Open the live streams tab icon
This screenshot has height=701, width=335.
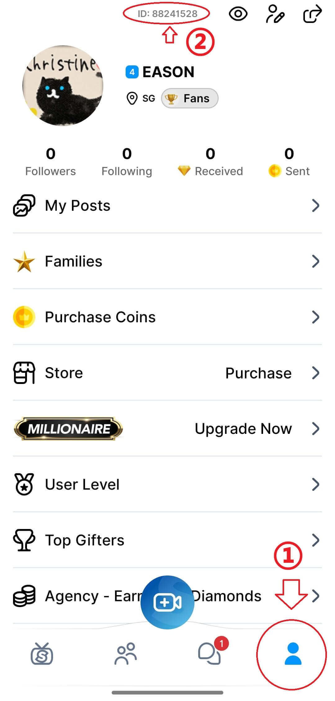[x=42, y=654]
